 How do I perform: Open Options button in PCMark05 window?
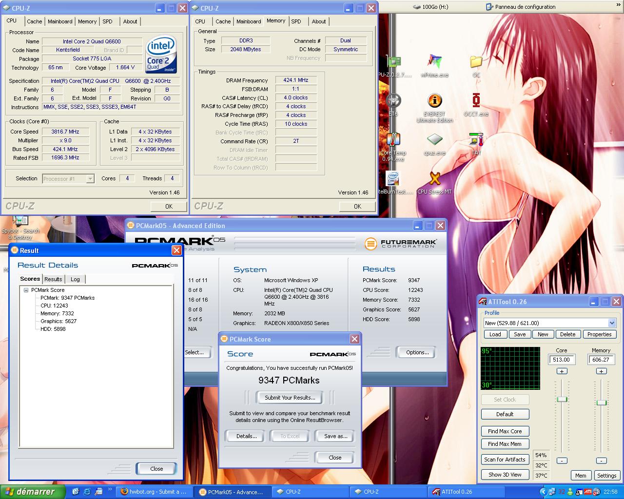(417, 352)
